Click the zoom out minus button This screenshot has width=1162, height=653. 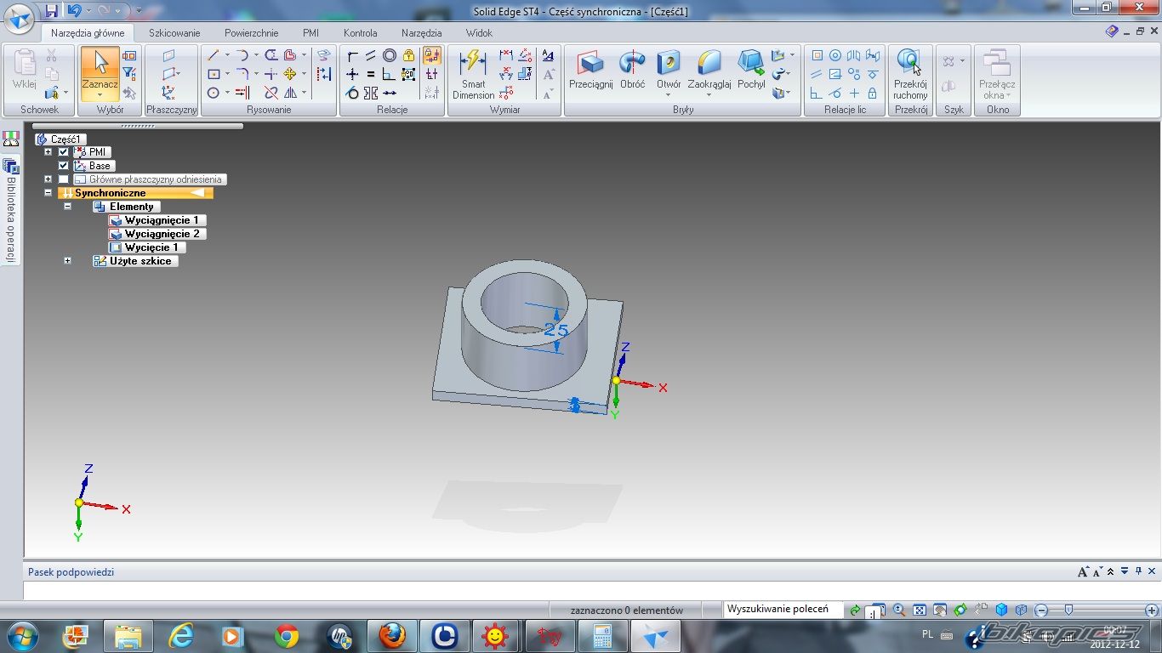coord(1041,610)
